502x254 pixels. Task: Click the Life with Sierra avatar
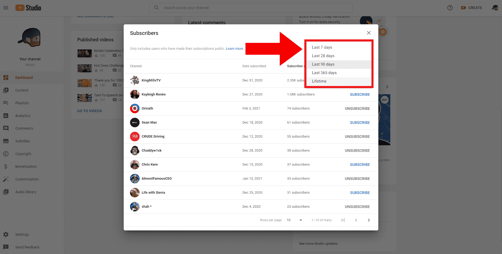point(135,193)
